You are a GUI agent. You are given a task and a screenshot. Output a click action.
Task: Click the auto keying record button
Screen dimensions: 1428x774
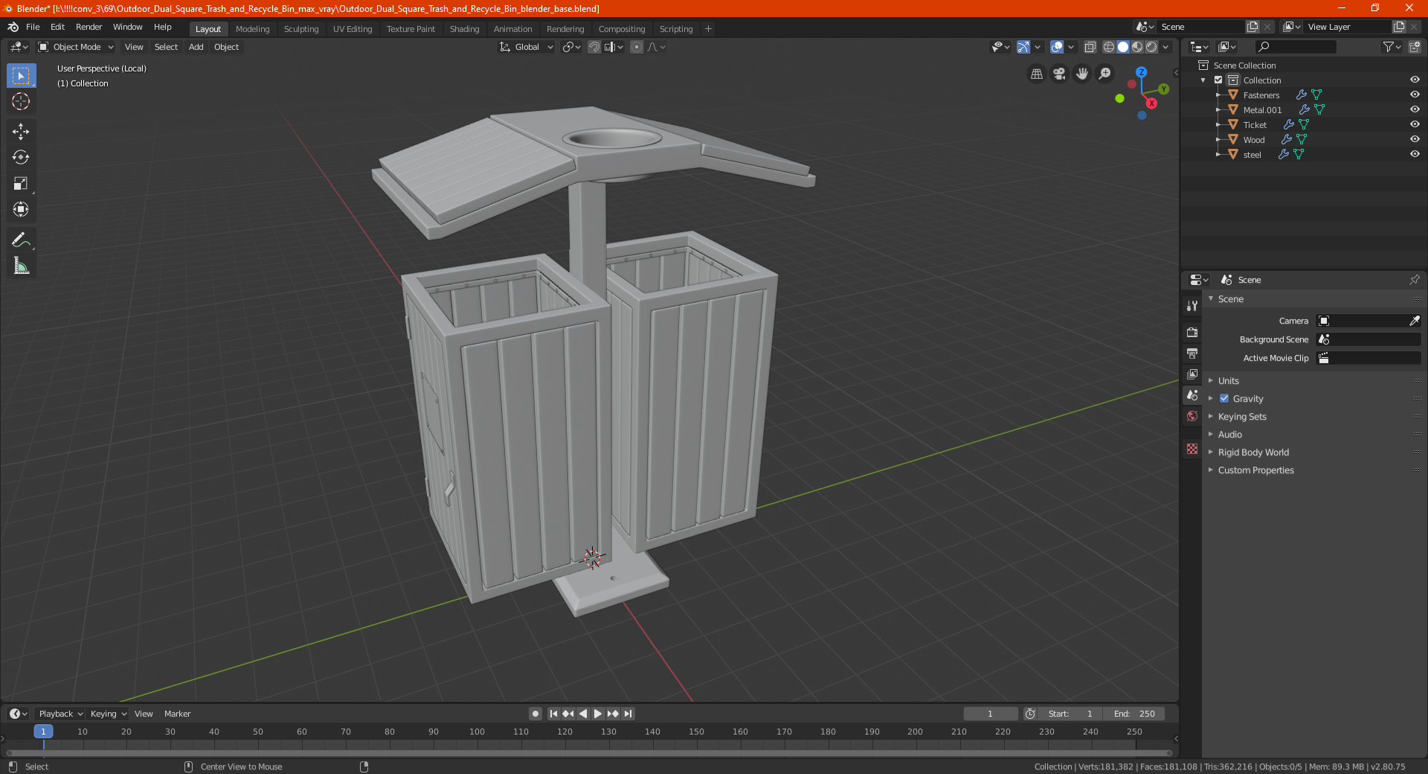[535, 714]
